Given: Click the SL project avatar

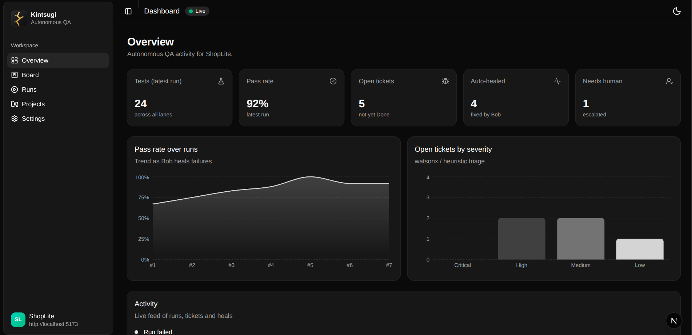Looking at the screenshot, I should [x=18, y=320].
